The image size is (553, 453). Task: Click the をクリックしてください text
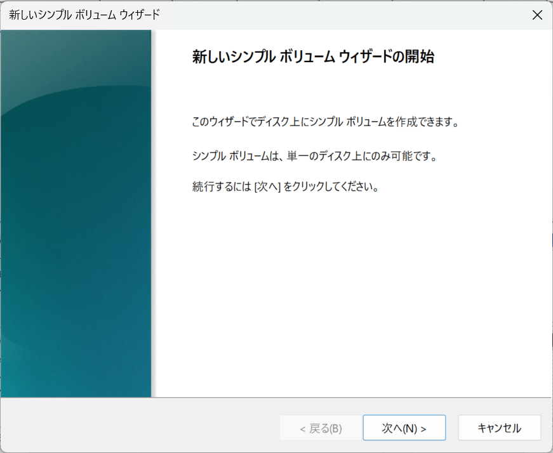click(331, 186)
